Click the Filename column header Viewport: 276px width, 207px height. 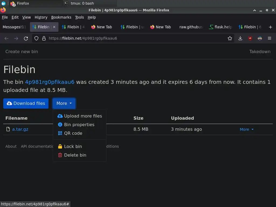[x=16, y=118]
